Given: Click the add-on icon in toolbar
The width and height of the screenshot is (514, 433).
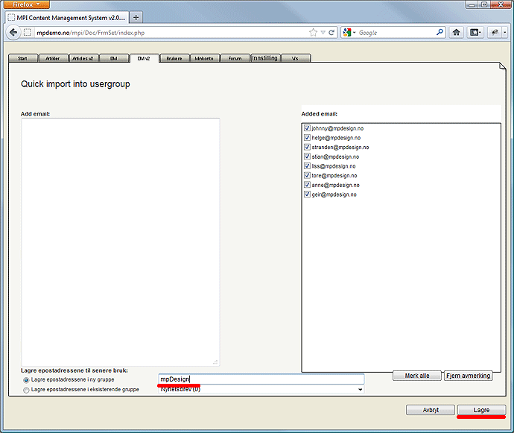Looking at the screenshot, I should tap(495, 32).
